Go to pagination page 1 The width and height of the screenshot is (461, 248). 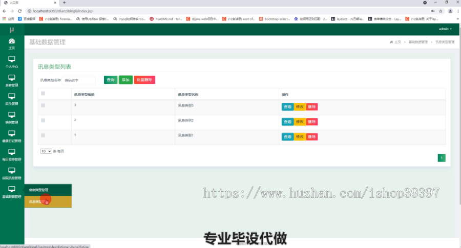(x=442, y=158)
